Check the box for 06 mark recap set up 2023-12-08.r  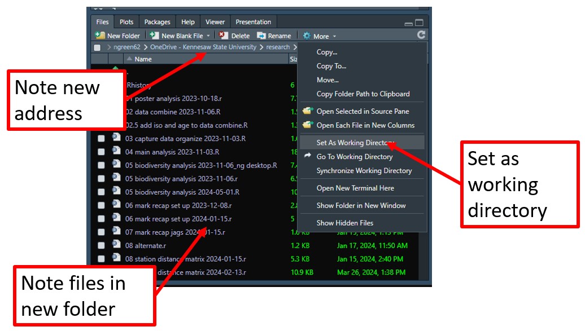[x=101, y=205]
